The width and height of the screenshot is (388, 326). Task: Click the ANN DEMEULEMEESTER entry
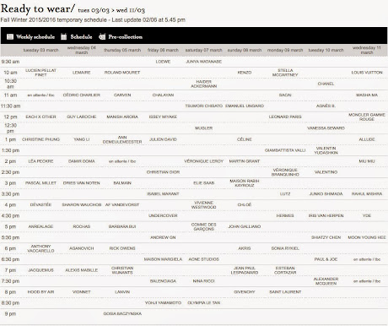[x=122, y=139]
